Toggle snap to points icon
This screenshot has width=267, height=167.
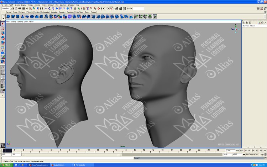(91, 8)
